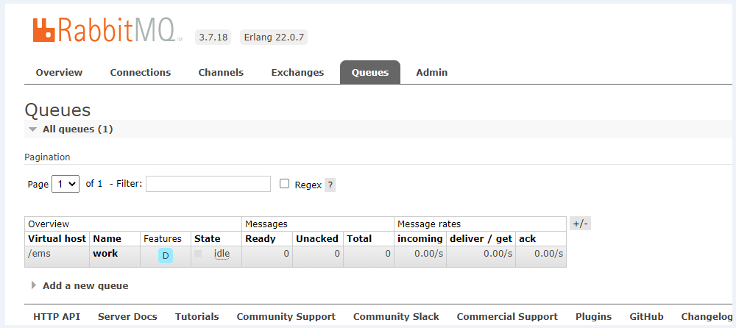The height and width of the screenshot is (328, 736).
Task: Open the Plugins link
Action: (594, 317)
